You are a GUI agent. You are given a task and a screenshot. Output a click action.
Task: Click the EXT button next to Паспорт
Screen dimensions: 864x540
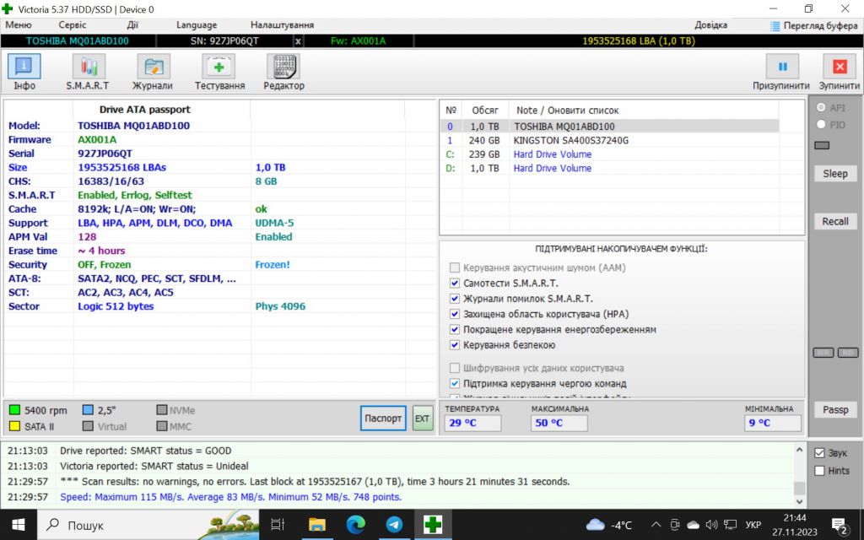pos(422,418)
